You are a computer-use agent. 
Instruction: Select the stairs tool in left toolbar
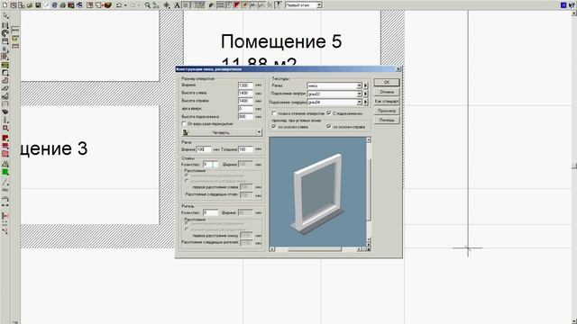(5, 96)
